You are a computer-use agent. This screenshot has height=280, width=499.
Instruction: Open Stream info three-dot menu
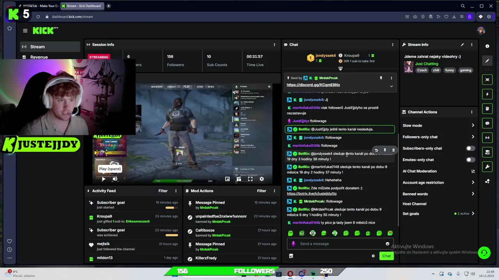(472, 45)
